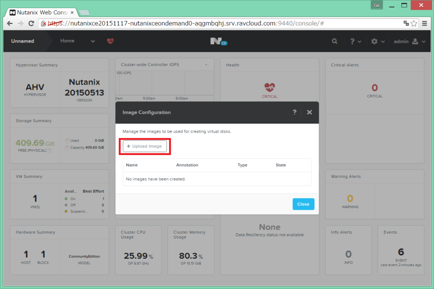The width and height of the screenshot is (434, 289).
Task: Click the address bar URL
Action: (x=186, y=24)
